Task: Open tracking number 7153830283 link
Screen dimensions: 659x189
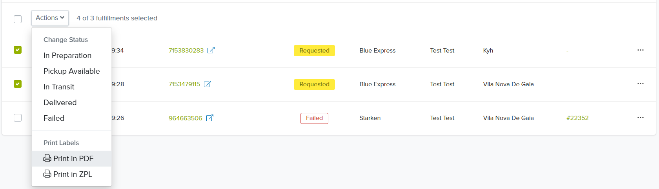Action: [186, 50]
